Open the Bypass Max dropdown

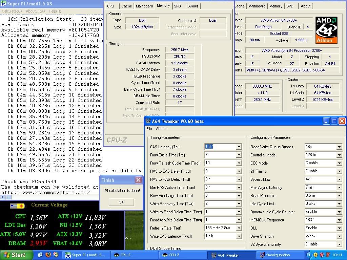tap(339, 179)
